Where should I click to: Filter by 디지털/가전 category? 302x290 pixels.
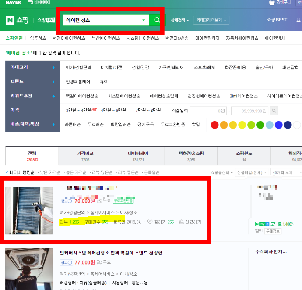tap(111, 68)
